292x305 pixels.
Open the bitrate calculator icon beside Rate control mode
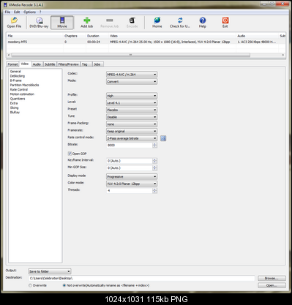pyautogui.click(x=163, y=138)
